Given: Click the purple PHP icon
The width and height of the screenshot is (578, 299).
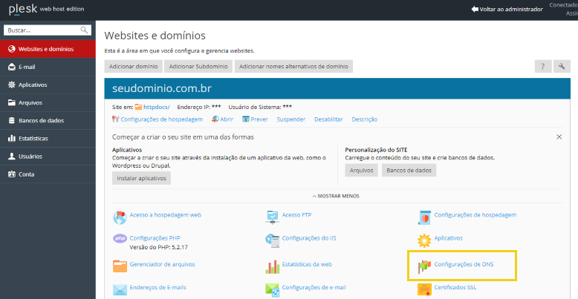Looking at the screenshot, I should tap(120, 239).
